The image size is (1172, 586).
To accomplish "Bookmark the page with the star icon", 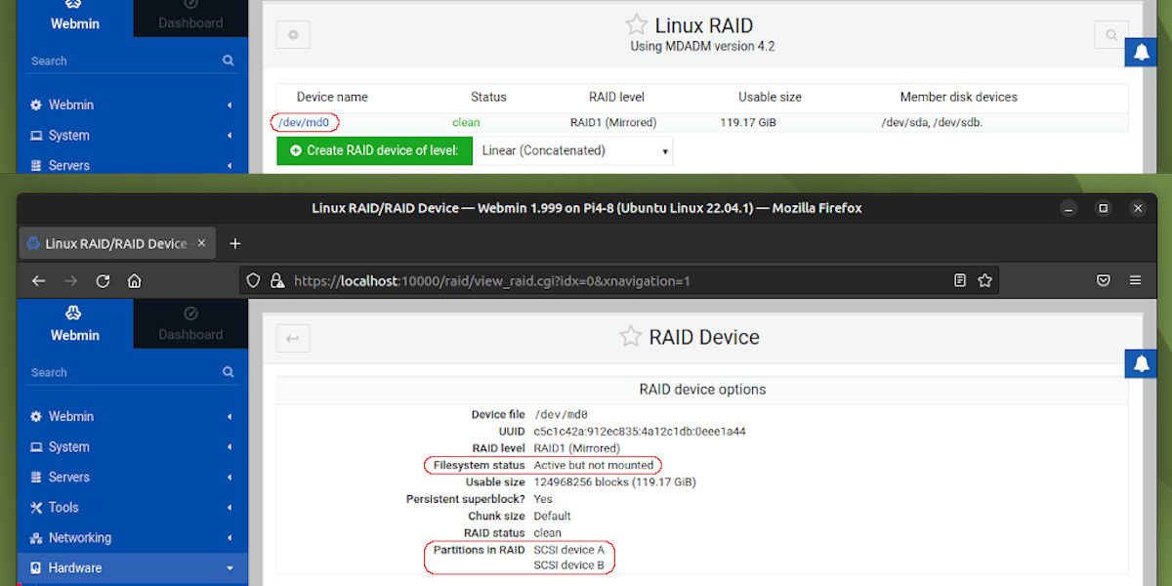I will 986,280.
